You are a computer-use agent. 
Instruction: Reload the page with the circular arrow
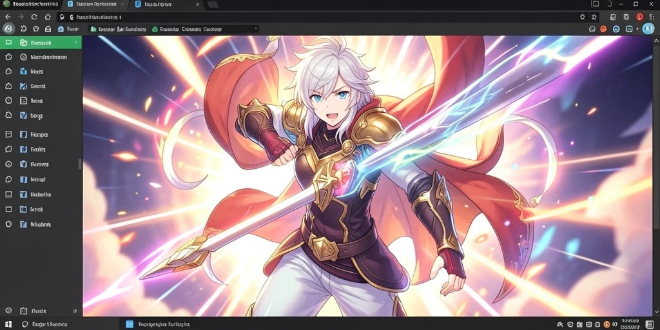(x=34, y=17)
